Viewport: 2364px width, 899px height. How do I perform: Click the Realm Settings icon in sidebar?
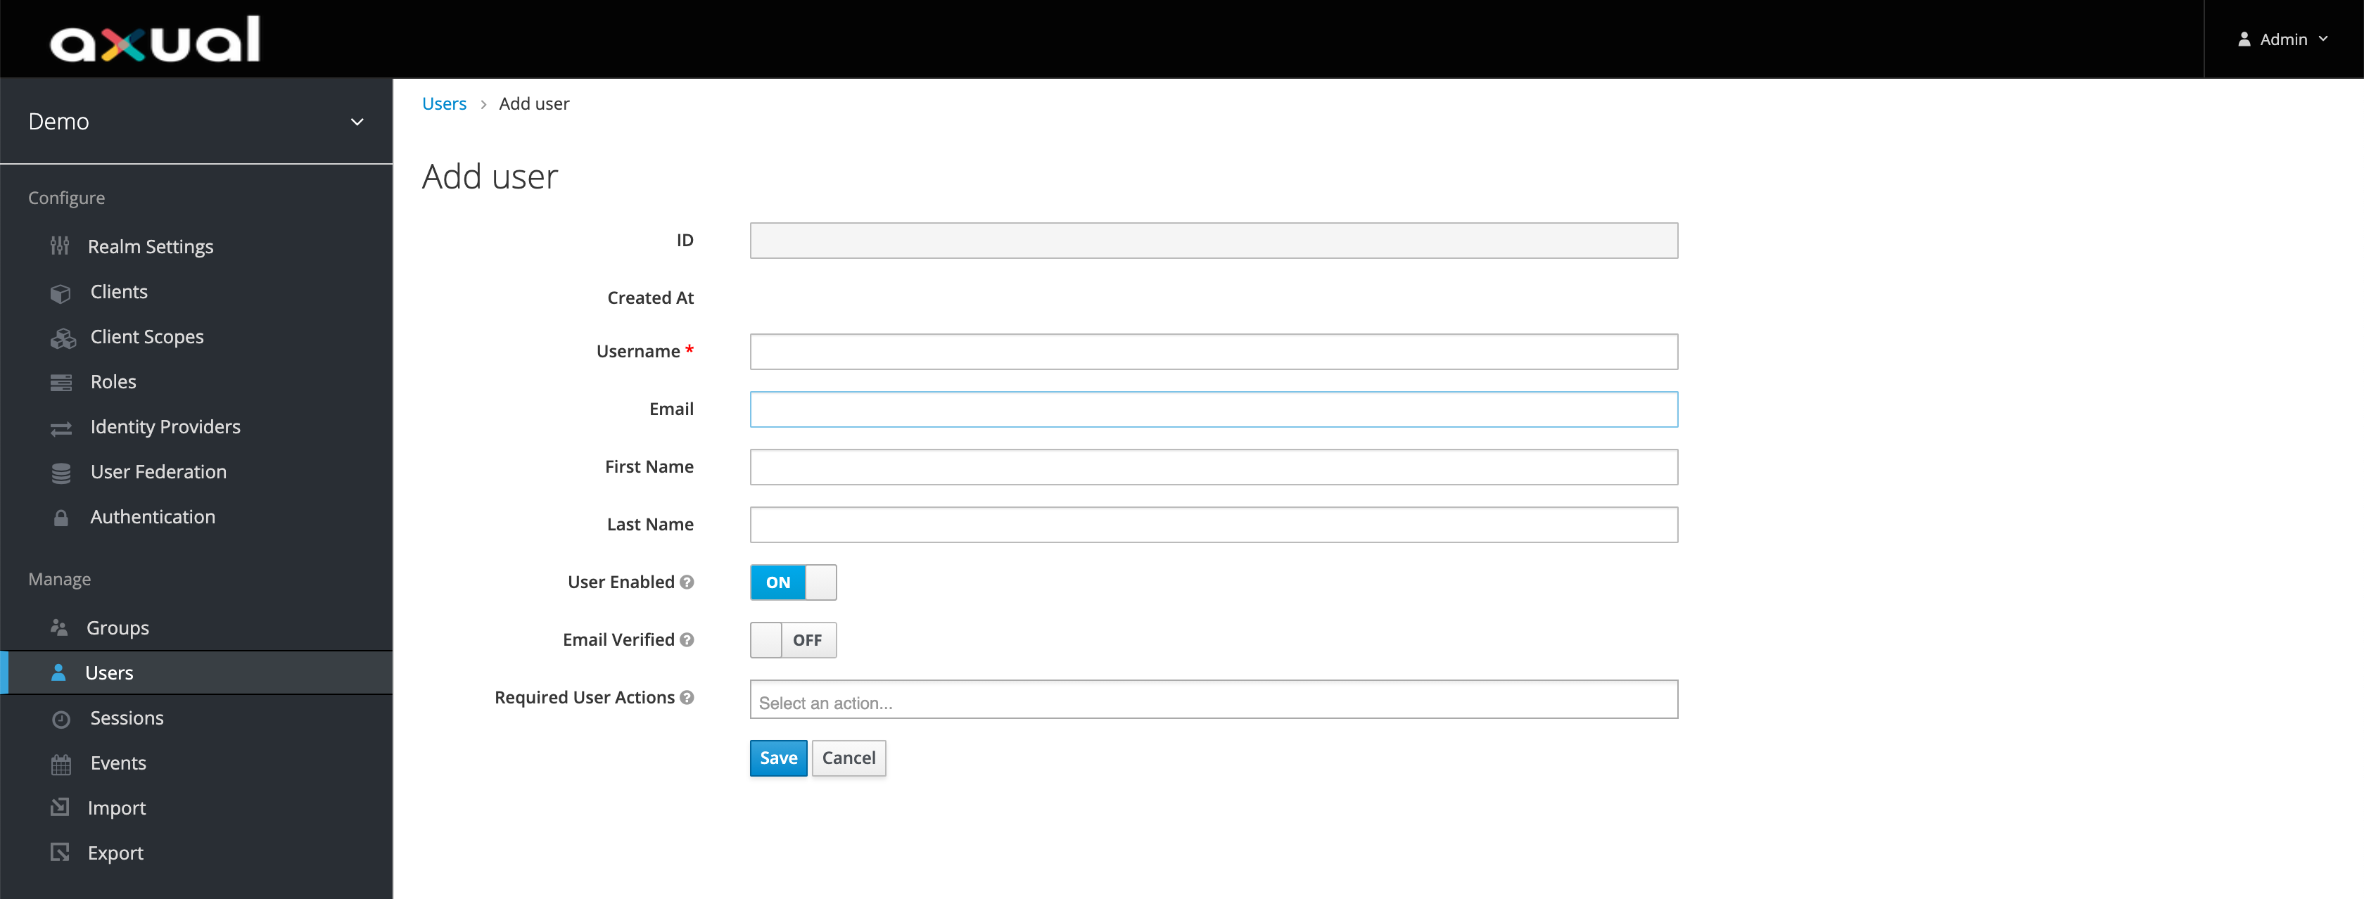click(61, 246)
